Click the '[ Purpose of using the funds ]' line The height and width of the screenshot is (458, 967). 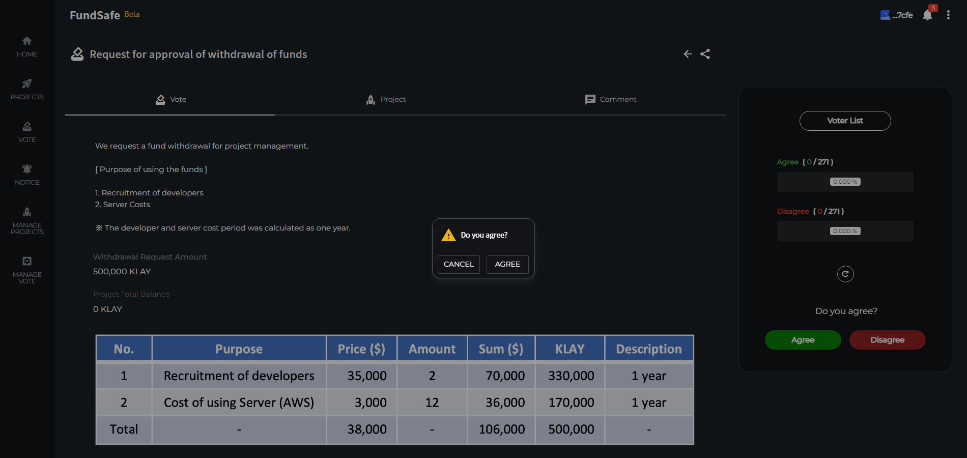pos(151,169)
